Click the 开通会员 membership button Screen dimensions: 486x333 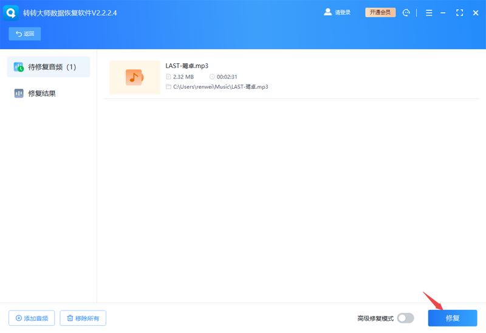380,12
